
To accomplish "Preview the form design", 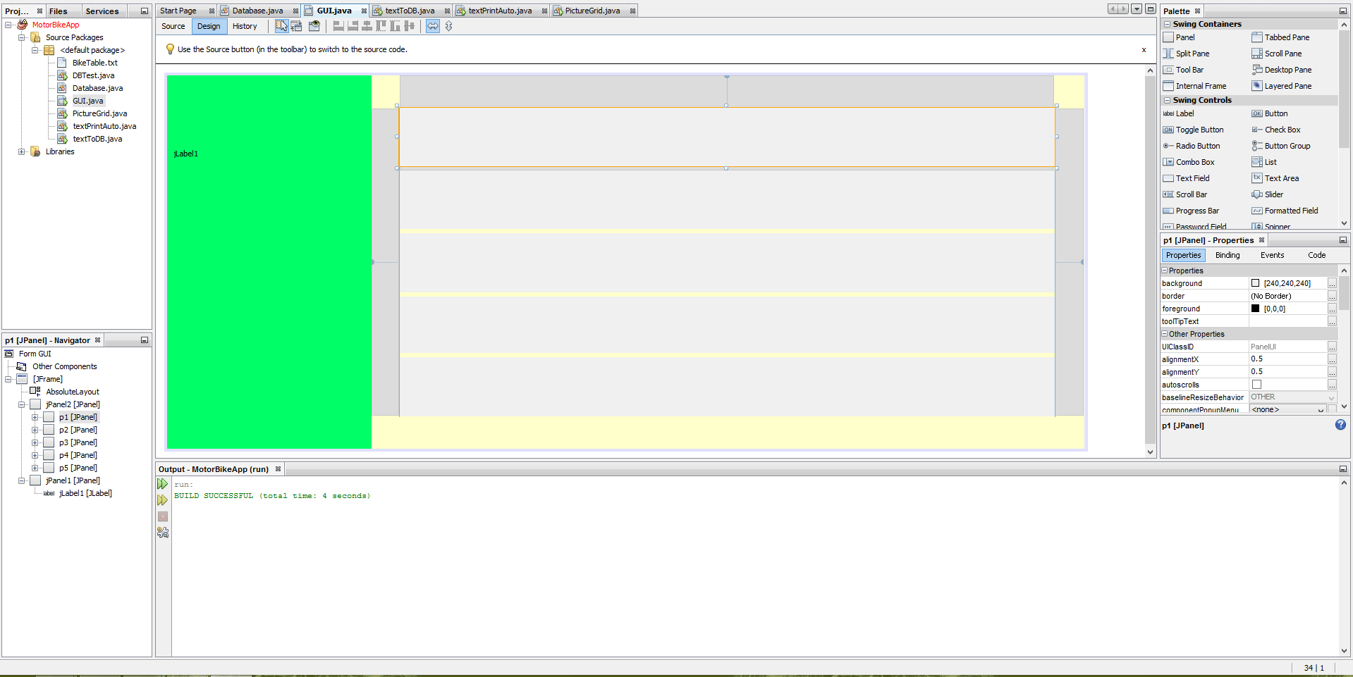I will click(x=314, y=26).
